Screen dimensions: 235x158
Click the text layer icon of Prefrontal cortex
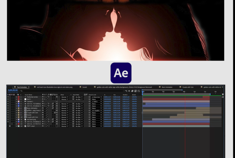click(x=25, y=97)
